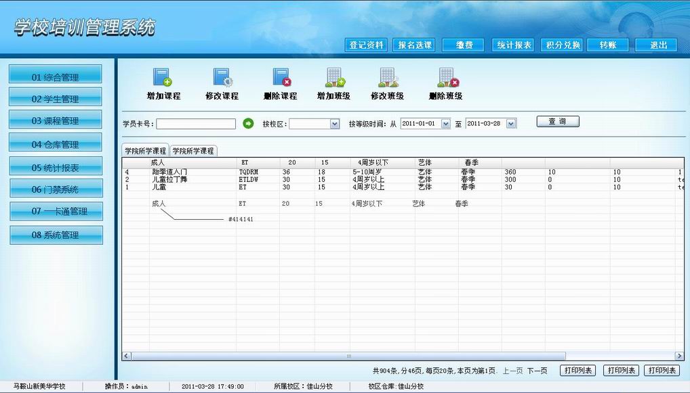Open 03 课程管理 in the sidebar
Viewport: 690px width, 393px height.
click(x=56, y=120)
